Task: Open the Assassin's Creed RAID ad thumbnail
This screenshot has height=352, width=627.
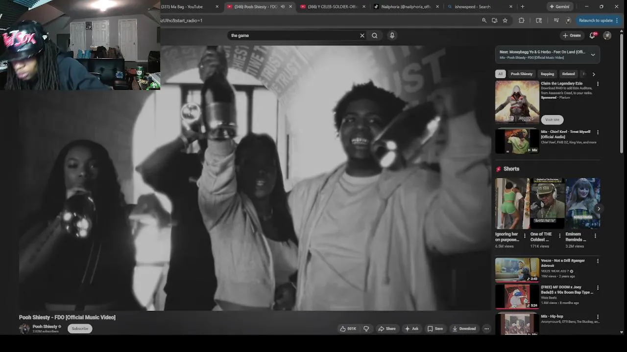Action: (x=517, y=102)
